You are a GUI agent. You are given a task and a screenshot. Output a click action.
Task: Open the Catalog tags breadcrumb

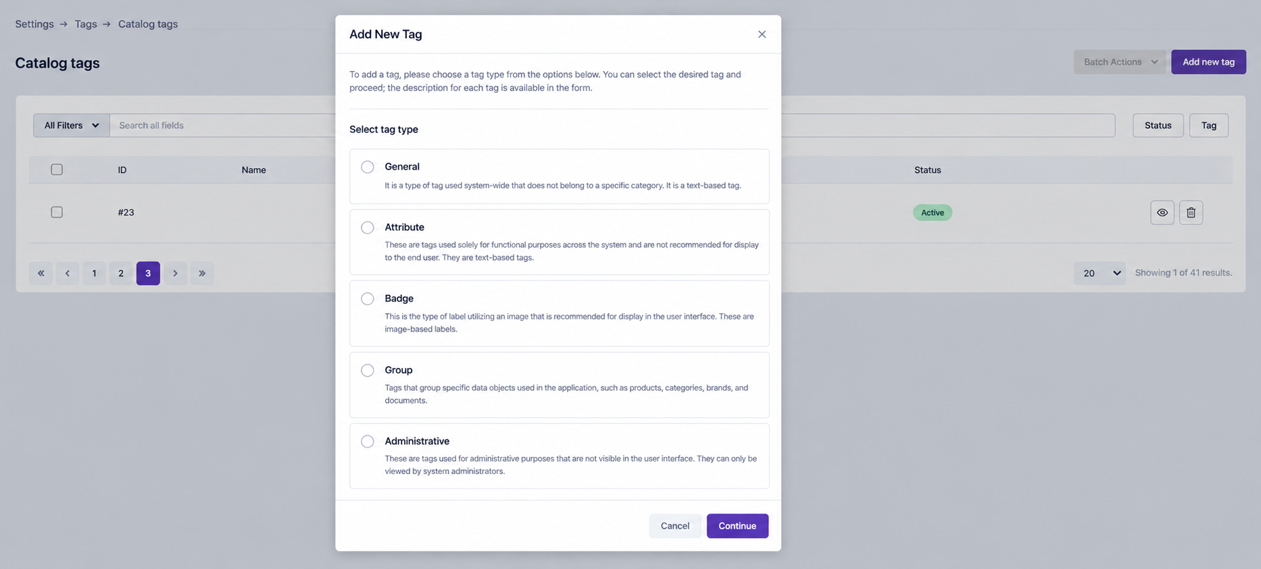[148, 24]
